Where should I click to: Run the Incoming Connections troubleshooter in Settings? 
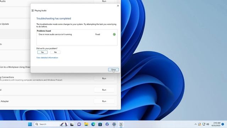coord(104,78)
